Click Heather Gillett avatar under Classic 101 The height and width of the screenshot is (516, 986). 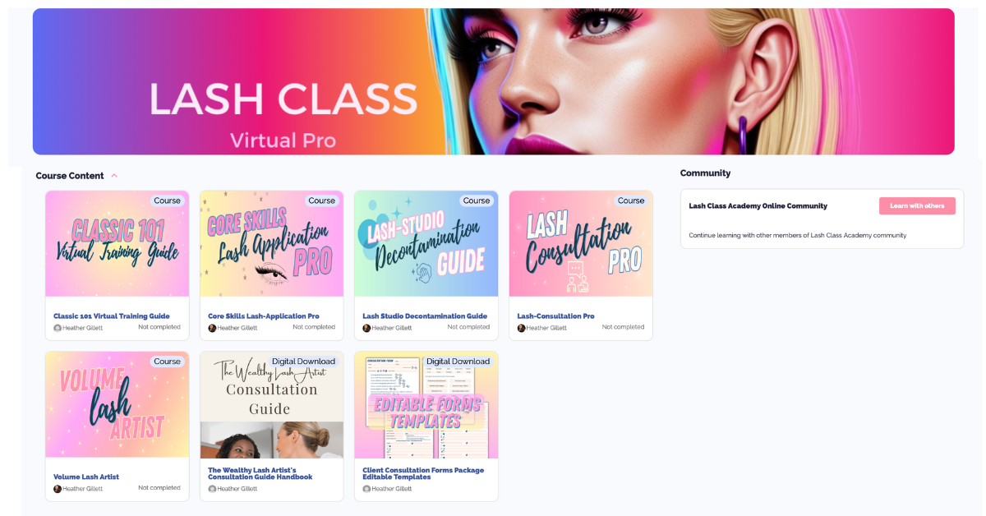tap(58, 328)
